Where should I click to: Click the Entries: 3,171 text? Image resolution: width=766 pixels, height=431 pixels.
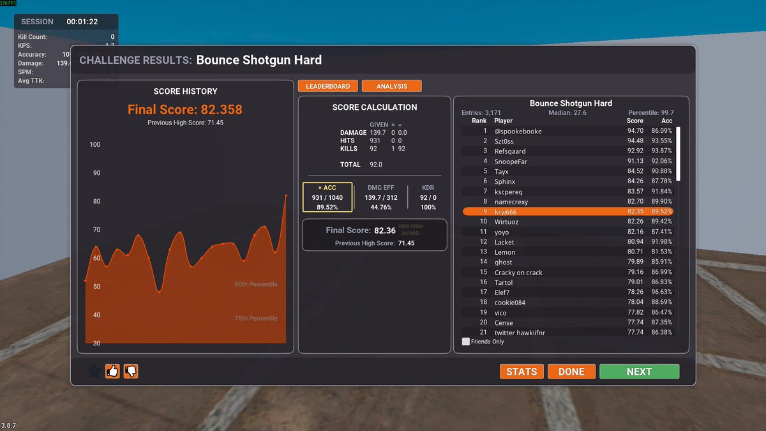click(x=481, y=112)
